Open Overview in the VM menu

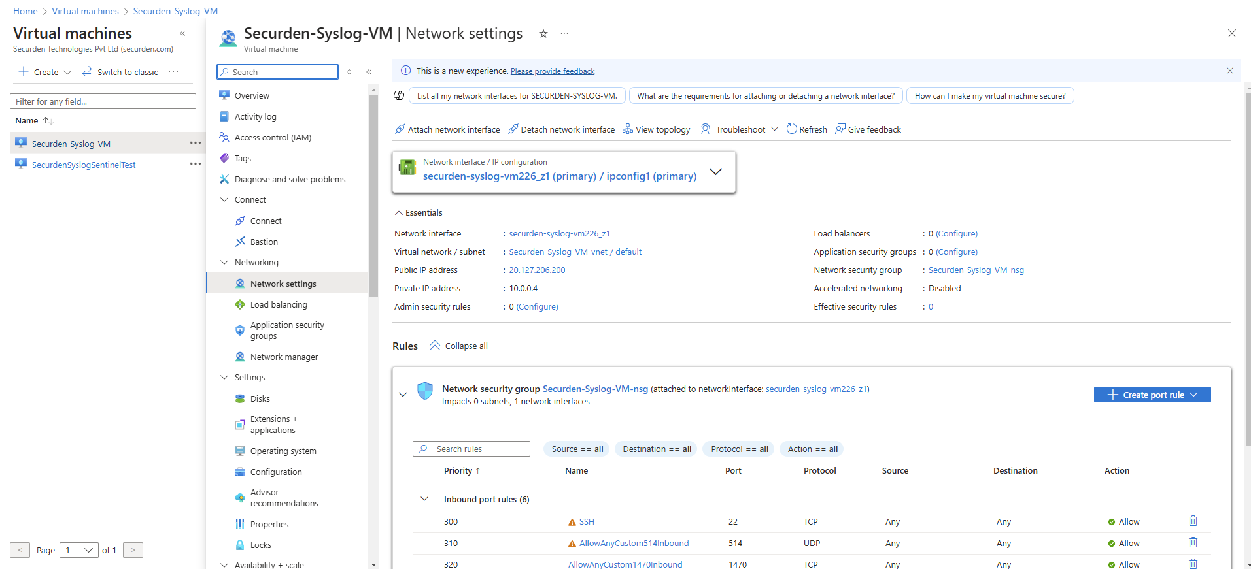point(252,95)
